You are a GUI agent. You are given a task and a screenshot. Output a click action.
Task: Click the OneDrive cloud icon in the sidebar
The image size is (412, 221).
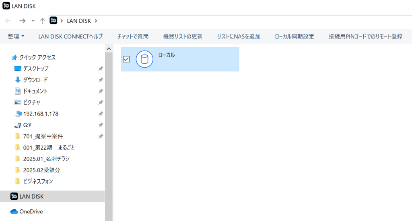coord(14,211)
